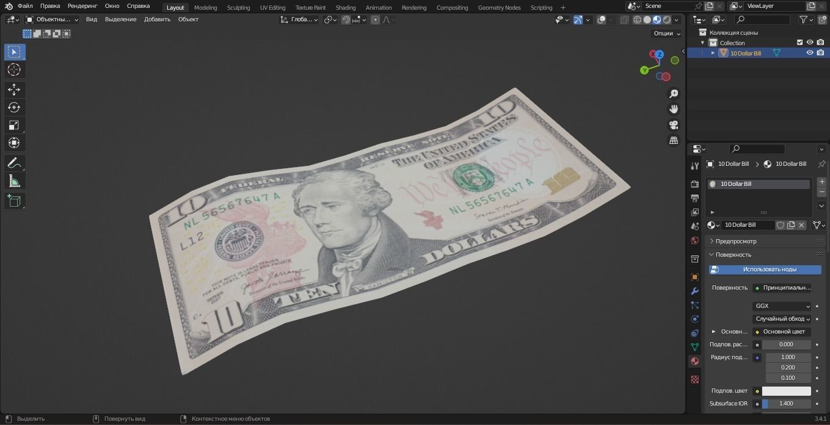Toggle fake user shield for material
This screenshot has height=425, width=830.
click(781, 225)
